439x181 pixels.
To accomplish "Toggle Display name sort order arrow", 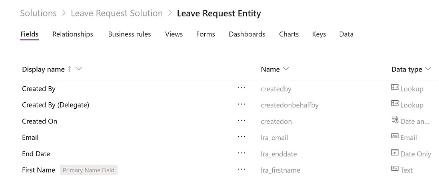I will (70, 69).
